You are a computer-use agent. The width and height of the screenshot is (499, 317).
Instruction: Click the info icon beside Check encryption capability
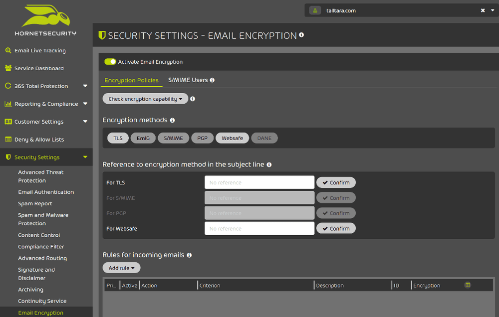pyautogui.click(x=193, y=99)
